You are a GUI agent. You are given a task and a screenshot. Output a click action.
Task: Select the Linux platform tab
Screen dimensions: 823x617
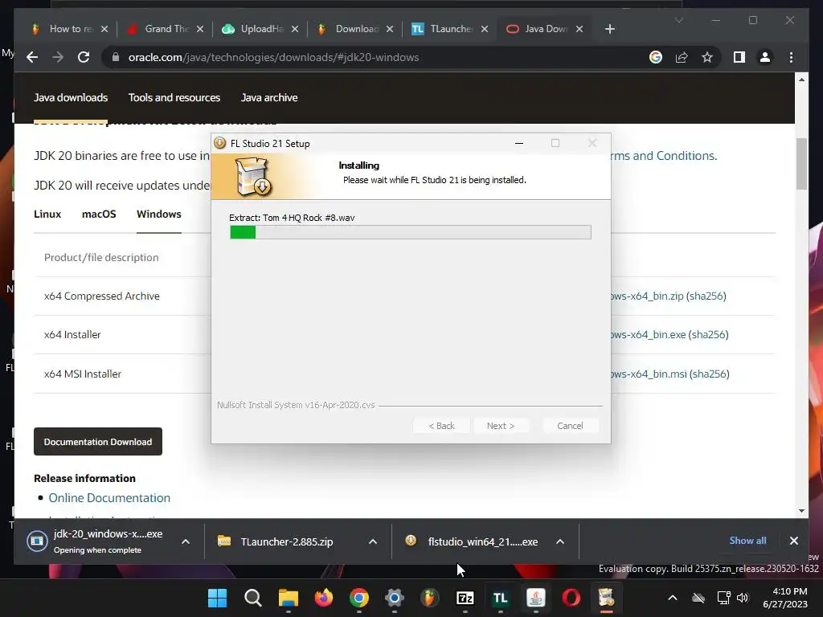click(47, 214)
